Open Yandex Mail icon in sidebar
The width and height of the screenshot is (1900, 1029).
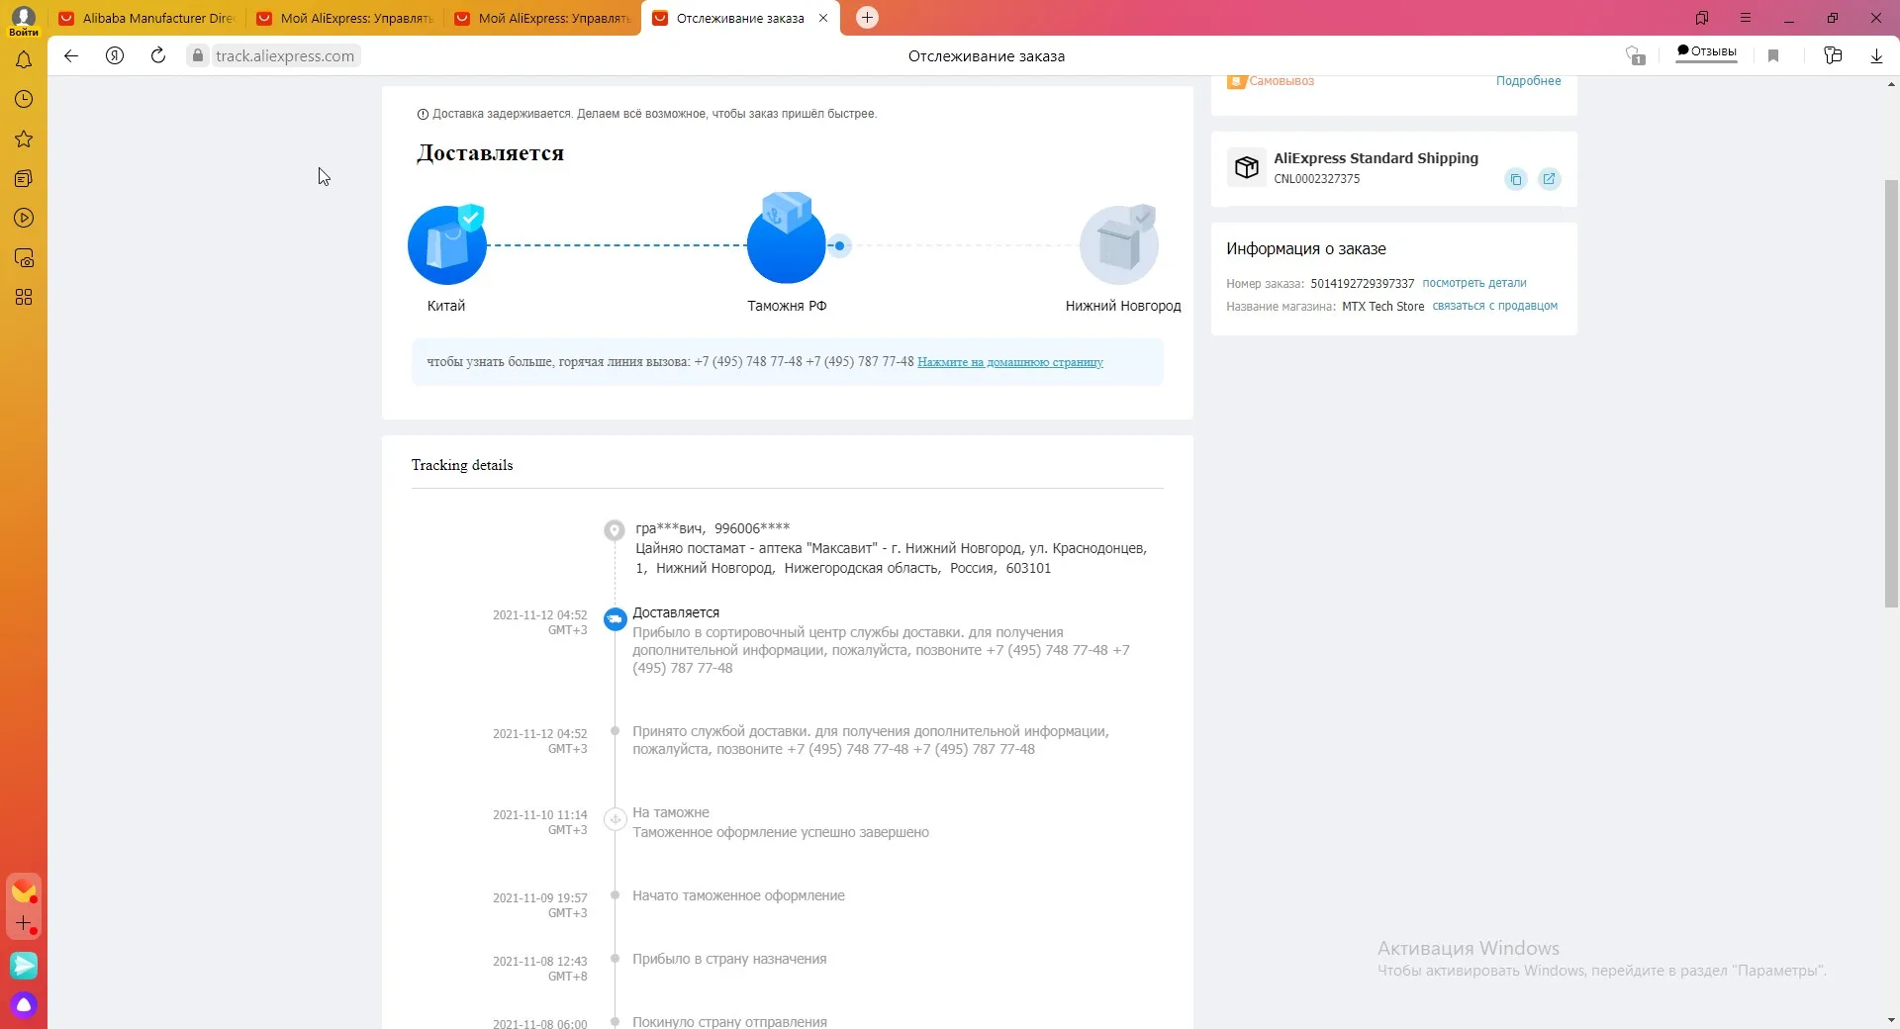pyautogui.click(x=24, y=890)
